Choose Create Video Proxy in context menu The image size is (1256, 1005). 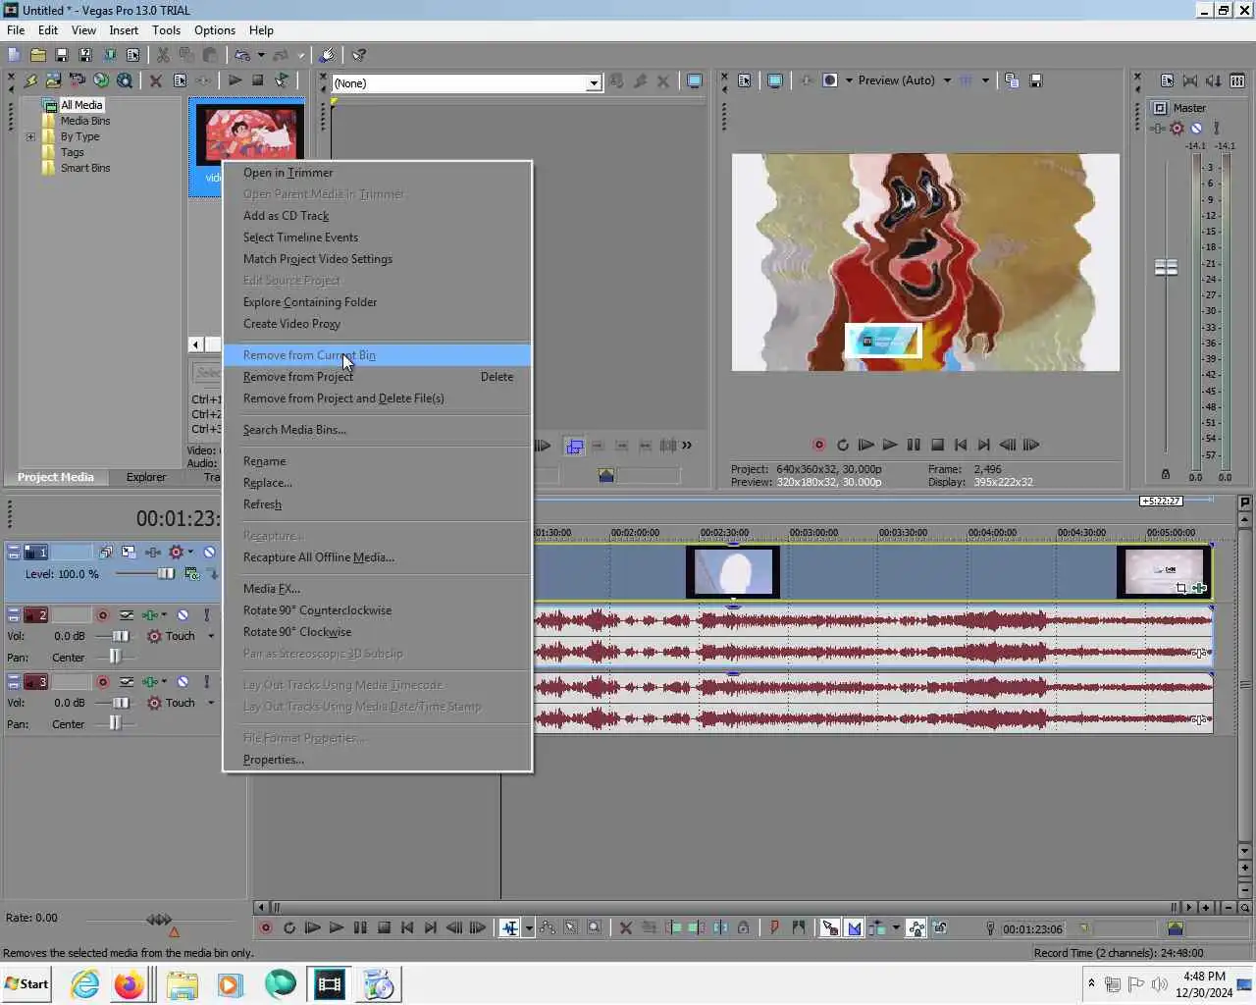click(x=377, y=324)
